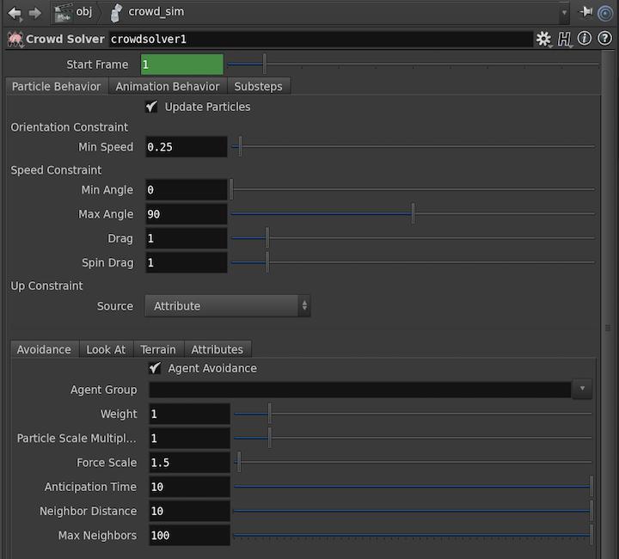Open the Terrain tab

(x=158, y=349)
